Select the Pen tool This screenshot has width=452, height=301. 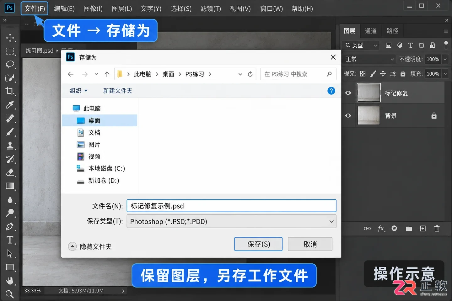click(10, 226)
